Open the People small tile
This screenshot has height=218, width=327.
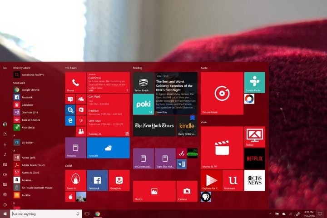tap(81, 131)
